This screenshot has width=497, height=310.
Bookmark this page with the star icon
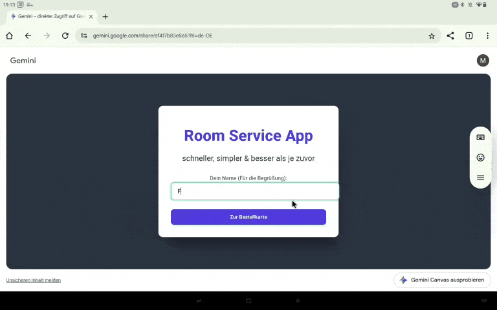coord(432,36)
